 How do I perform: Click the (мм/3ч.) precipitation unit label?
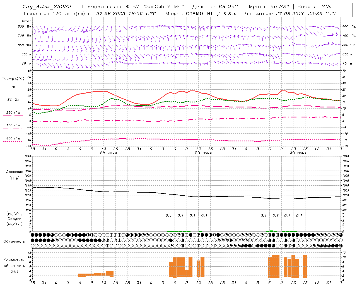pos(15,214)
